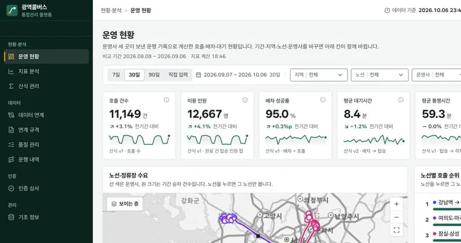Show info for 이용 인원 card
The height and width of the screenshot is (243, 461).
click(x=244, y=100)
